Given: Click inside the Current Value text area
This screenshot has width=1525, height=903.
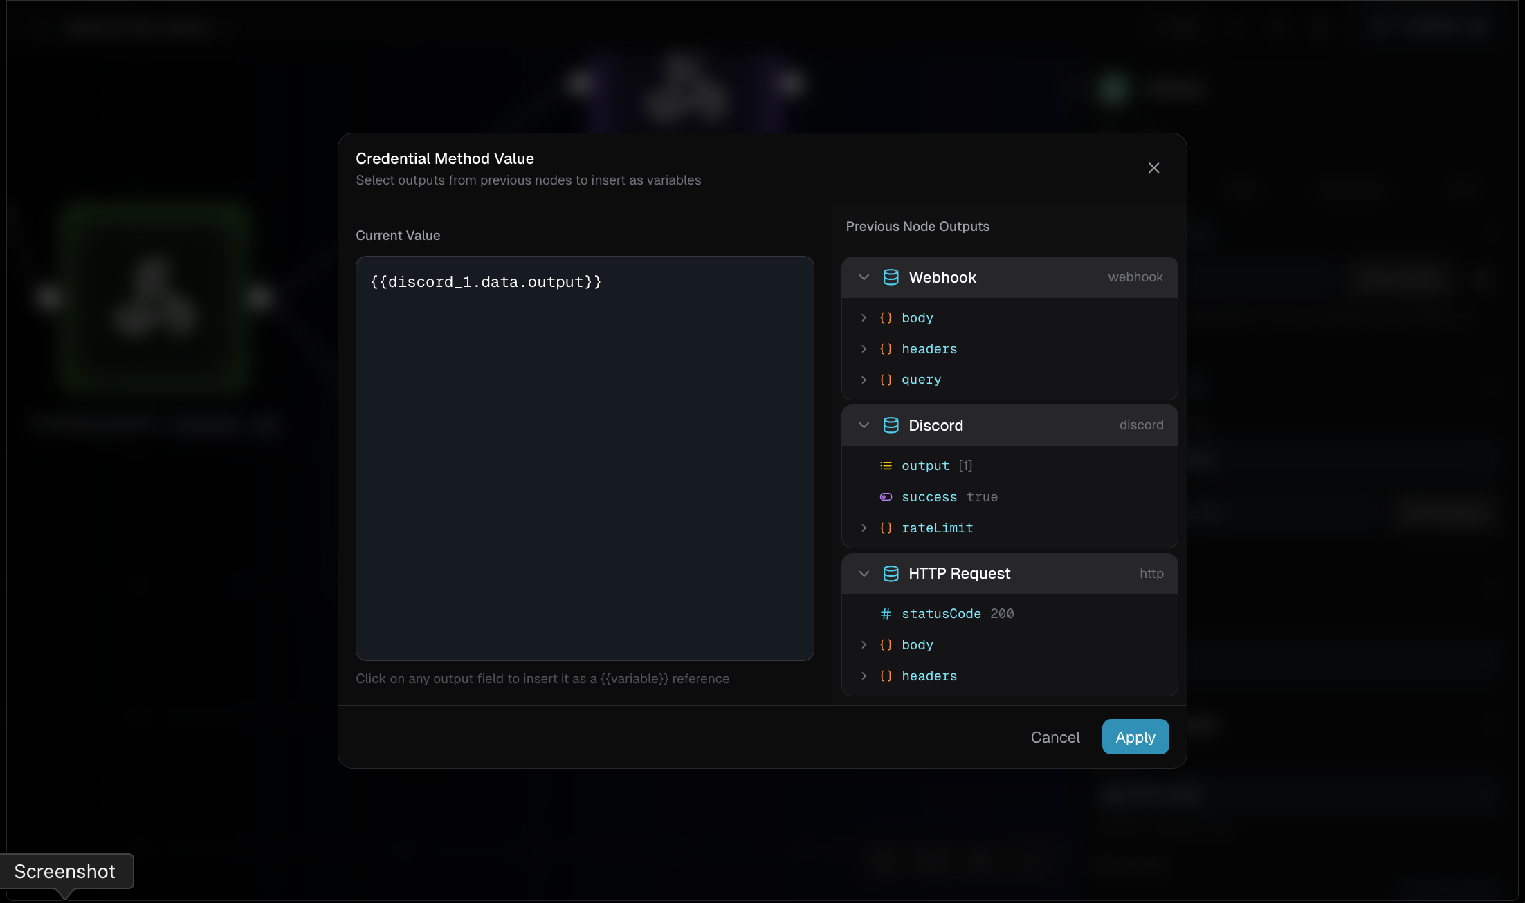Looking at the screenshot, I should point(585,458).
